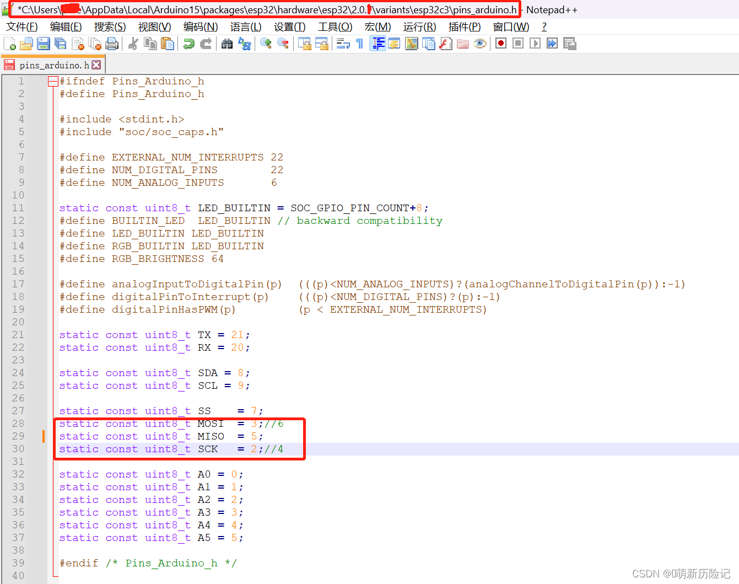Play the recorded macro
Screen dimensions: 739x584
[x=535, y=43]
